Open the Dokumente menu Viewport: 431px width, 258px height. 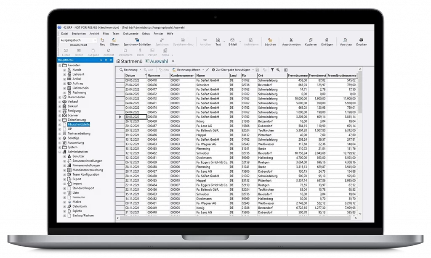131,34
